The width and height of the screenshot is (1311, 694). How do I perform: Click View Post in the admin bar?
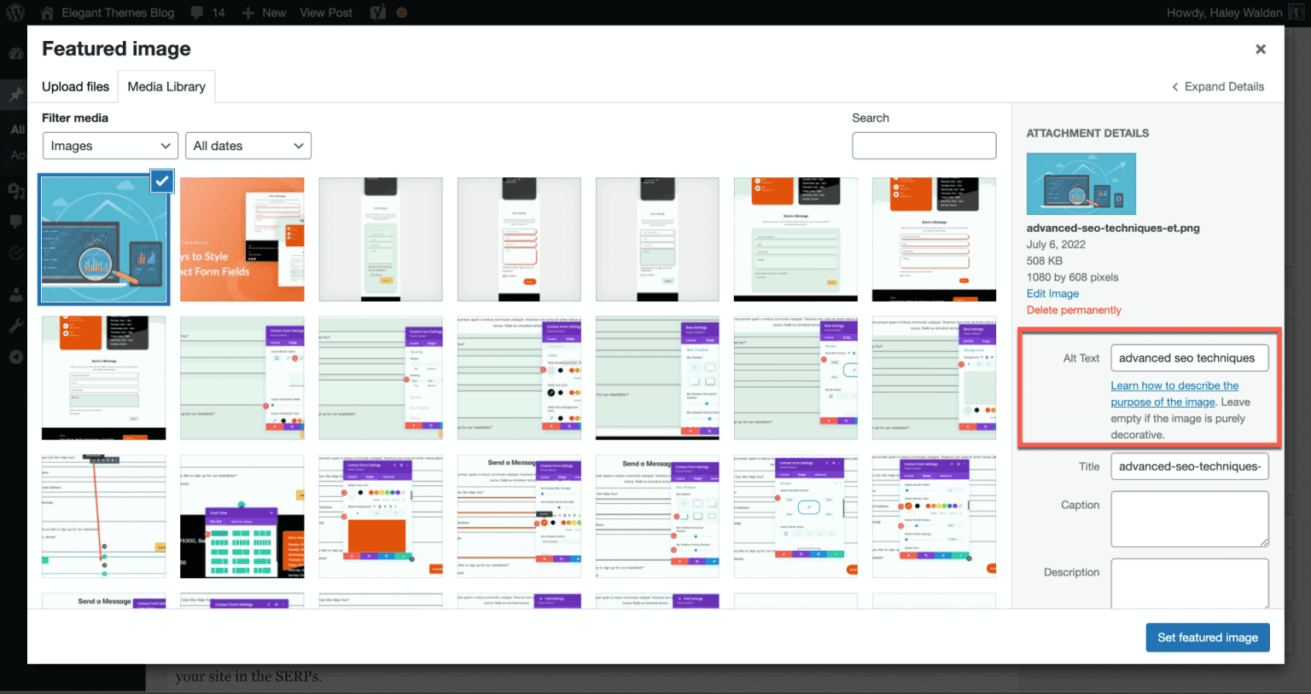click(325, 12)
